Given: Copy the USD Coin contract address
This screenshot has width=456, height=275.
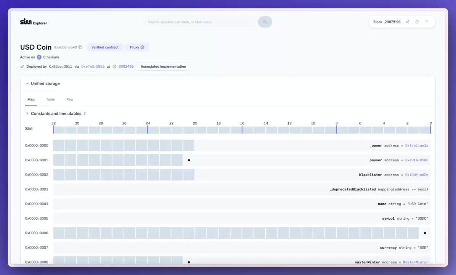Looking at the screenshot, I should click(80, 47).
